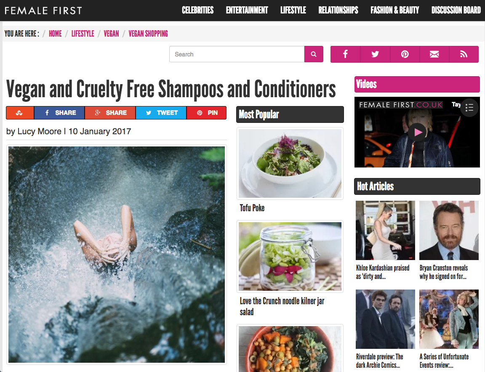Open the Tofu Poke salad thumbnail

point(290,163)
